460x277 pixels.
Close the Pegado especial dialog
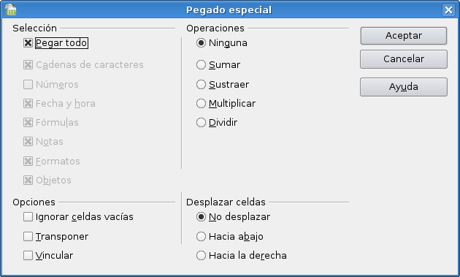coord(448,10)
